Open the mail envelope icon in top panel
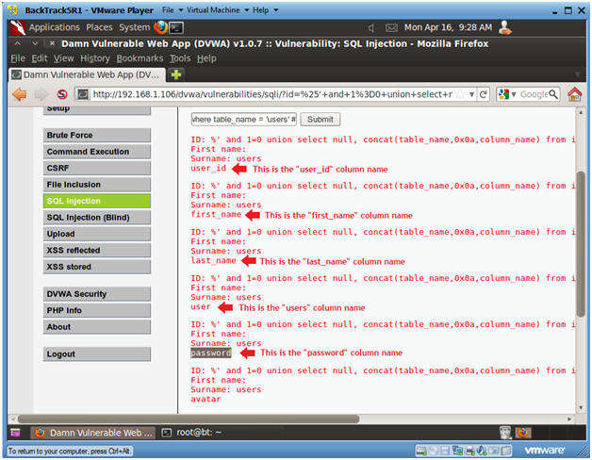 point(391,28)
